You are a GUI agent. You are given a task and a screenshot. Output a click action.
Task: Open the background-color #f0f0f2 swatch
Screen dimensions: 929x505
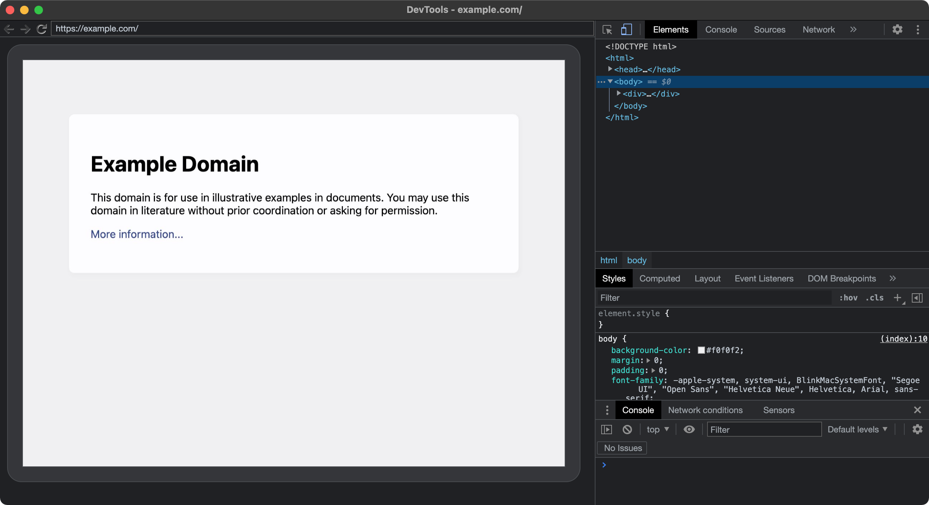(701, 350)
